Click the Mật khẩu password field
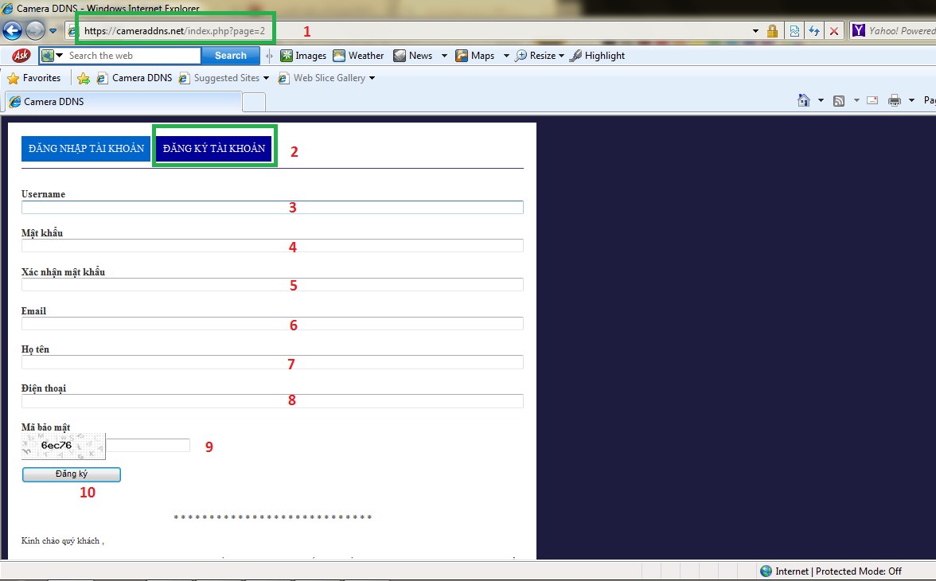 pyautogui.click(x=272, y=245)
